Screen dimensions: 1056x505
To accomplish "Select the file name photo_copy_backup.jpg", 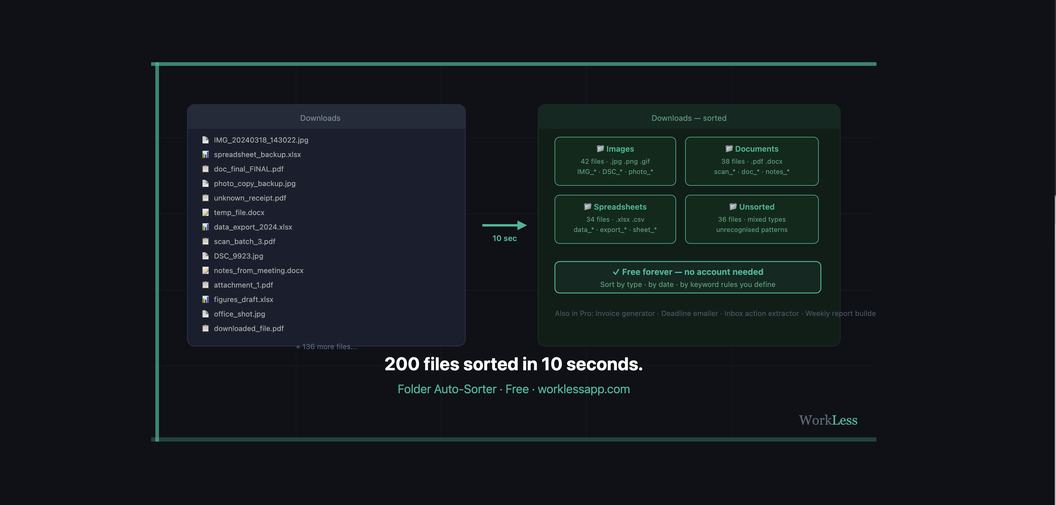I will click(x=254, y=184).
